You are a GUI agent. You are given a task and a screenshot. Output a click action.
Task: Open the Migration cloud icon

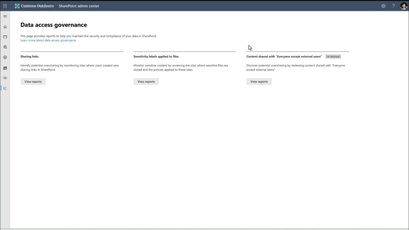[5, 78]
